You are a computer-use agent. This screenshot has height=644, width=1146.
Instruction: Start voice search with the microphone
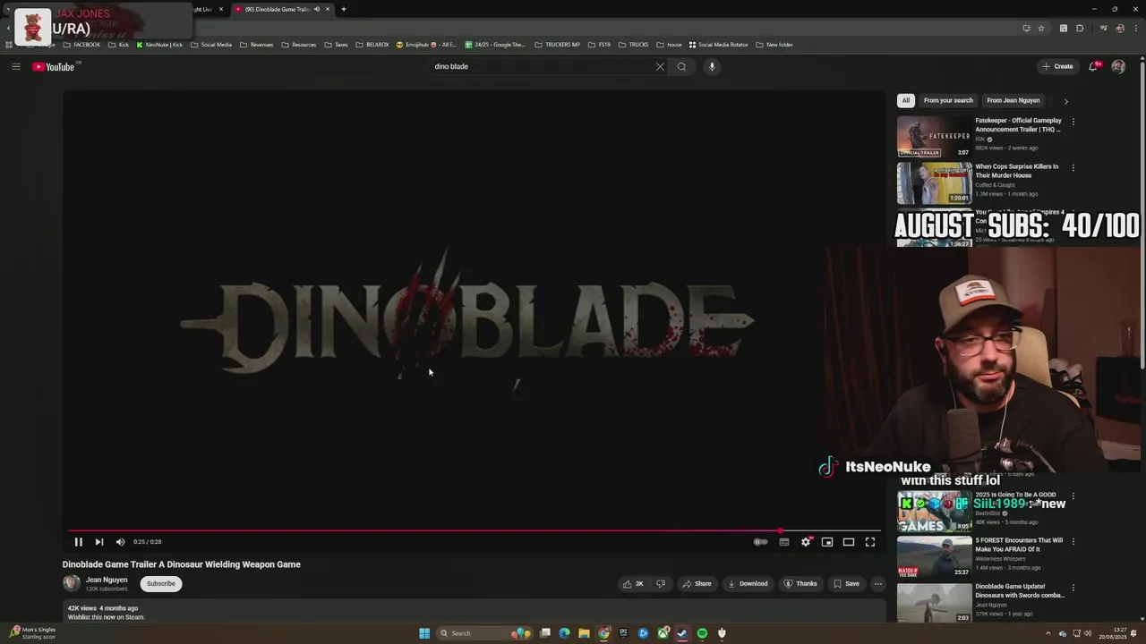point(712,66)
